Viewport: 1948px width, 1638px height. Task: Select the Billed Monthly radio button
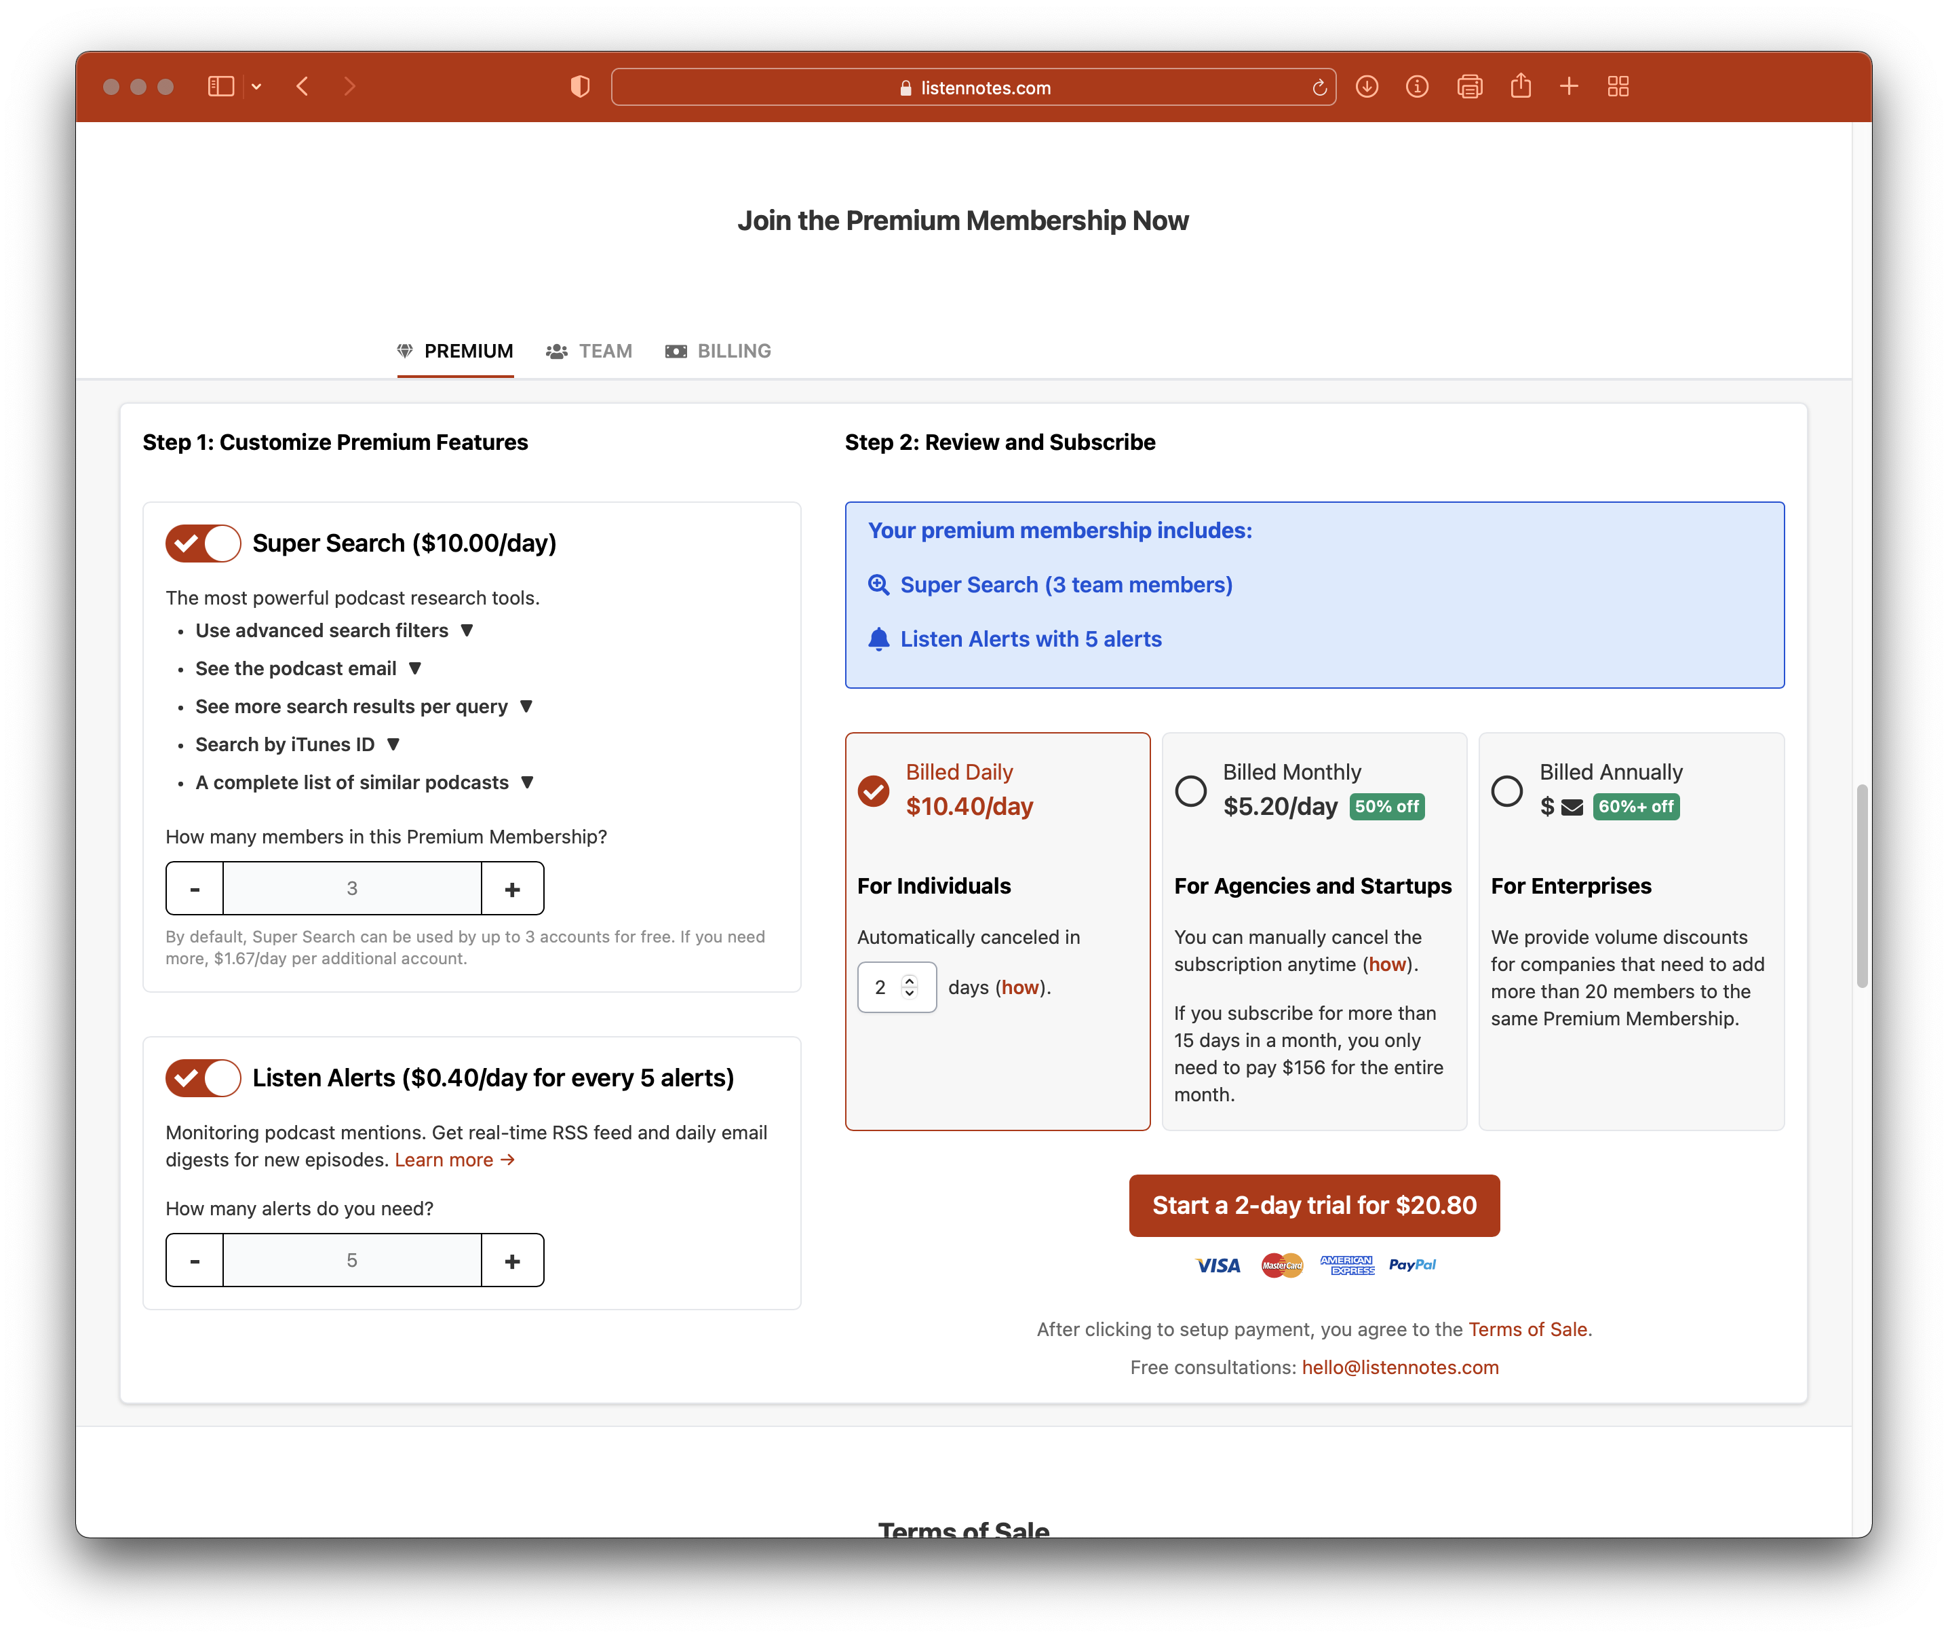pos(1190,791)
